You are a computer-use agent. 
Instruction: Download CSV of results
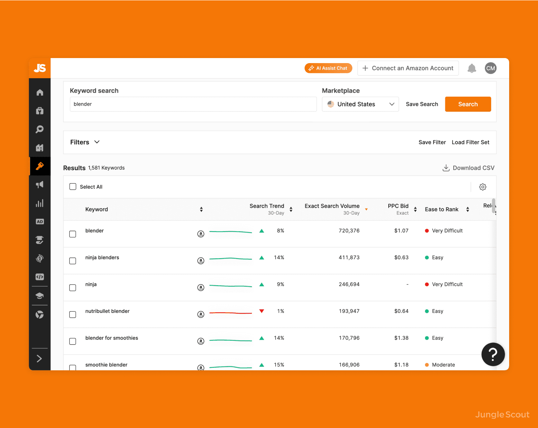click(468, 168)
